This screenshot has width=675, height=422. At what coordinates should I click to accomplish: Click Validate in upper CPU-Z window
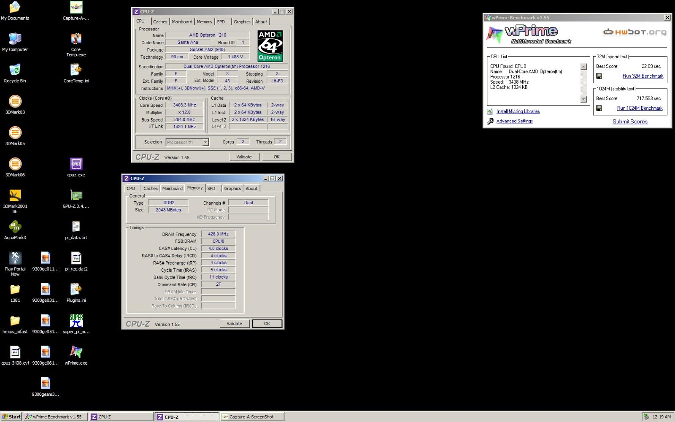coord(244,157)
